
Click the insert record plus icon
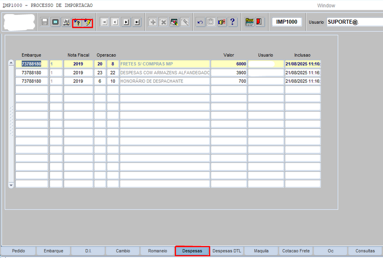coord(153,22)
